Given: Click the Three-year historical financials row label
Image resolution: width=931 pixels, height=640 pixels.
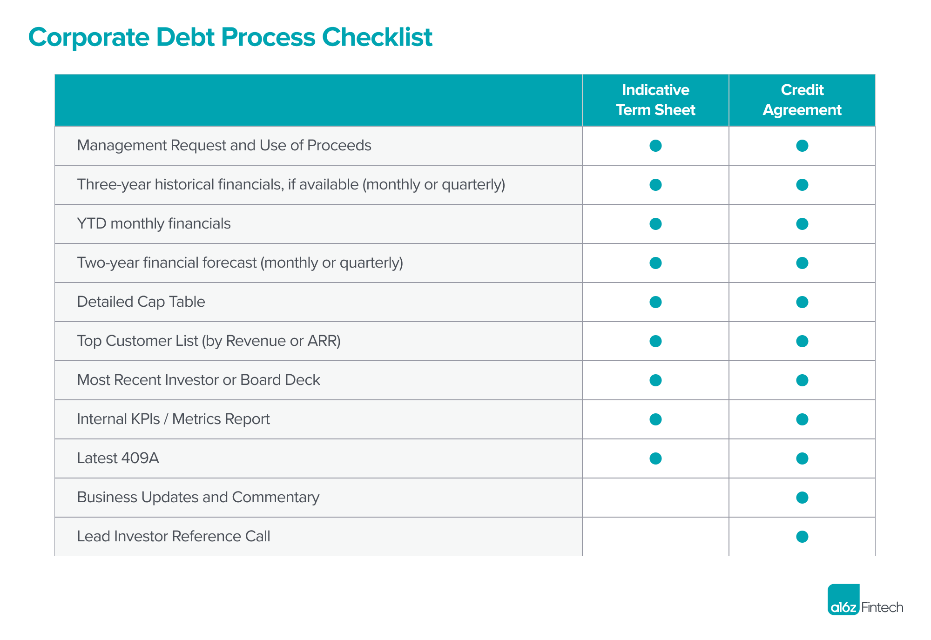Looking at the screenshot, I should click(x=291, y=185).
